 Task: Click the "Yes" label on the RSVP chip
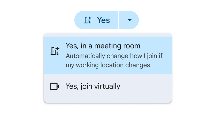click(103, 20)
